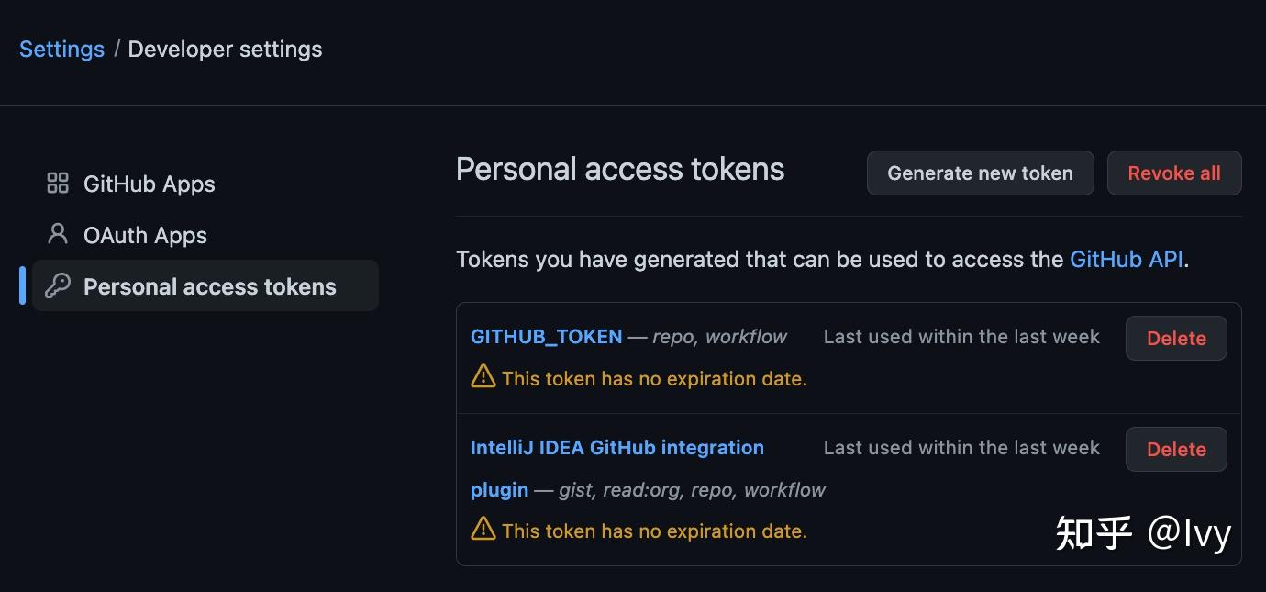Select the OAuth Apps person icon
The height and width of the screenshot is (592, 1266).
click(x=57, y=234)
